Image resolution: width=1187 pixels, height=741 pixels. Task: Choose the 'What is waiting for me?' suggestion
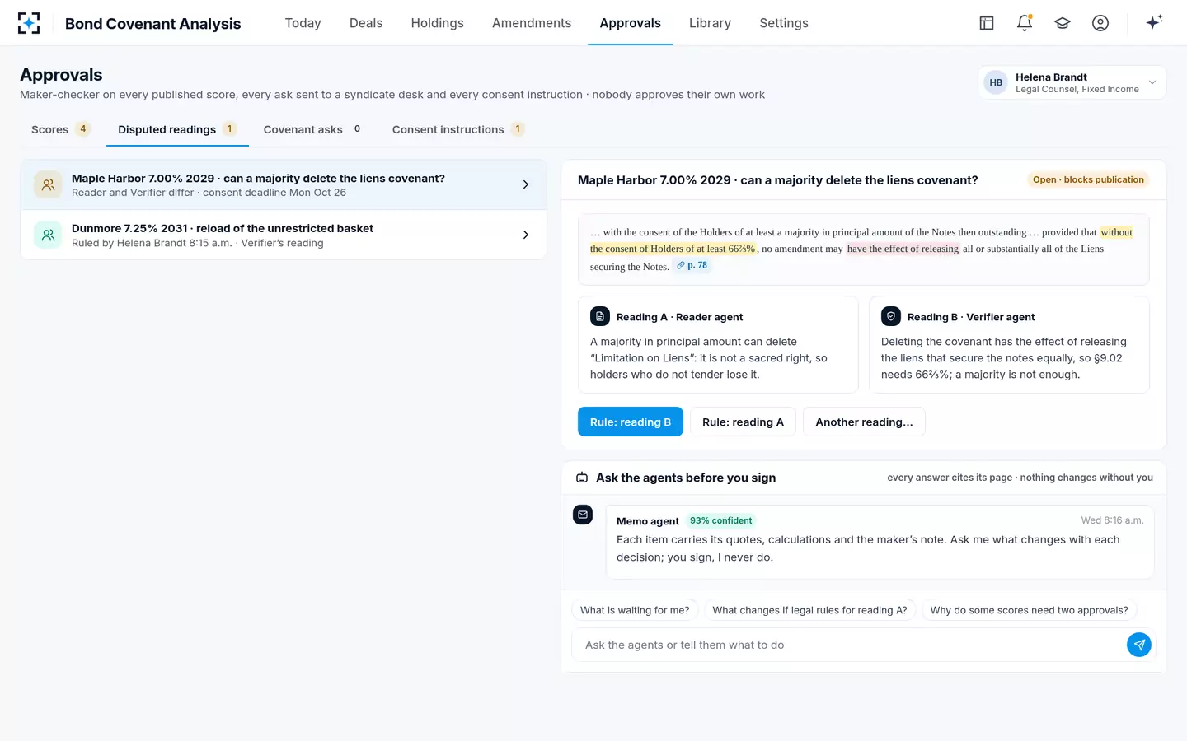[x=635, y=610]
